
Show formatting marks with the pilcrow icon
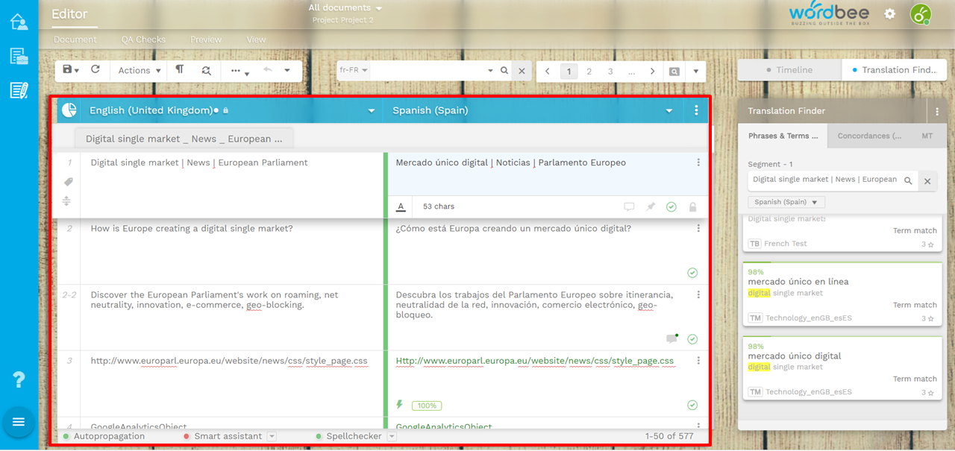pos(179,69)
